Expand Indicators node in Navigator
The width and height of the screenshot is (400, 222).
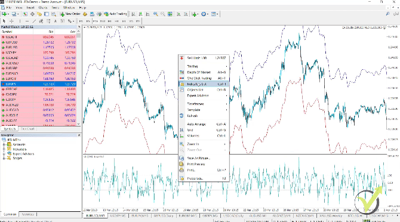4,149
